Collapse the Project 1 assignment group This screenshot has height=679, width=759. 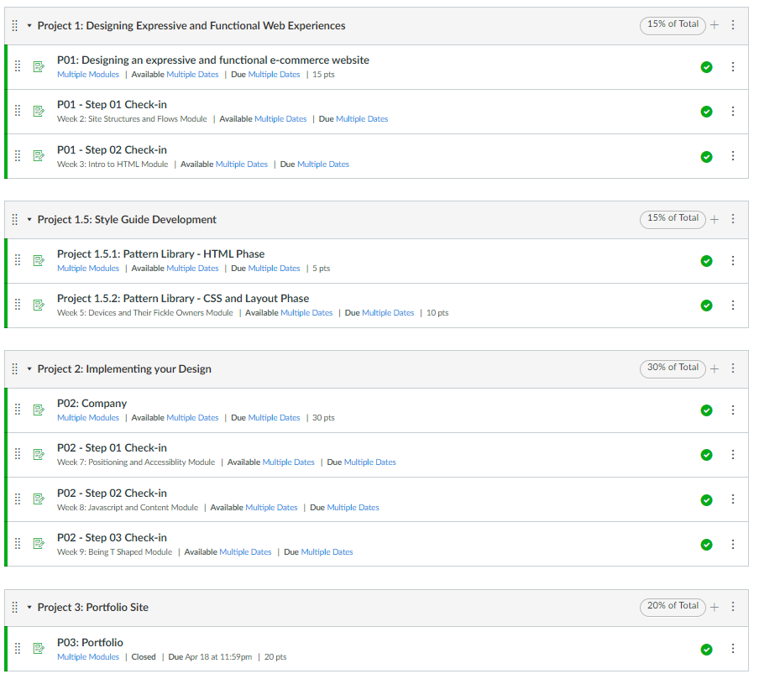pos(28,25)
